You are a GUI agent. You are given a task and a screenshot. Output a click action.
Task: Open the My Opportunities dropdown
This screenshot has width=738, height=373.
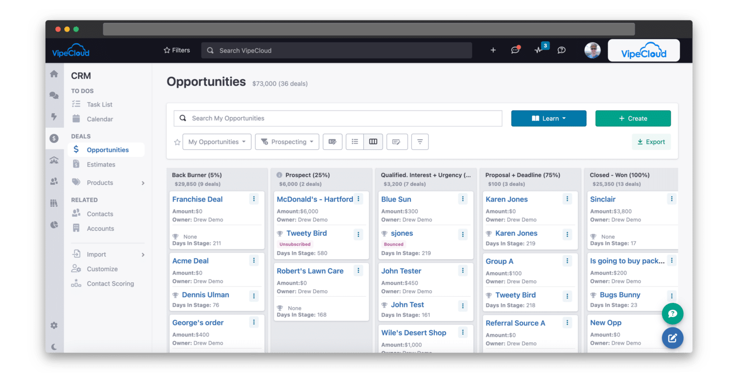click(x=217, y=142)
